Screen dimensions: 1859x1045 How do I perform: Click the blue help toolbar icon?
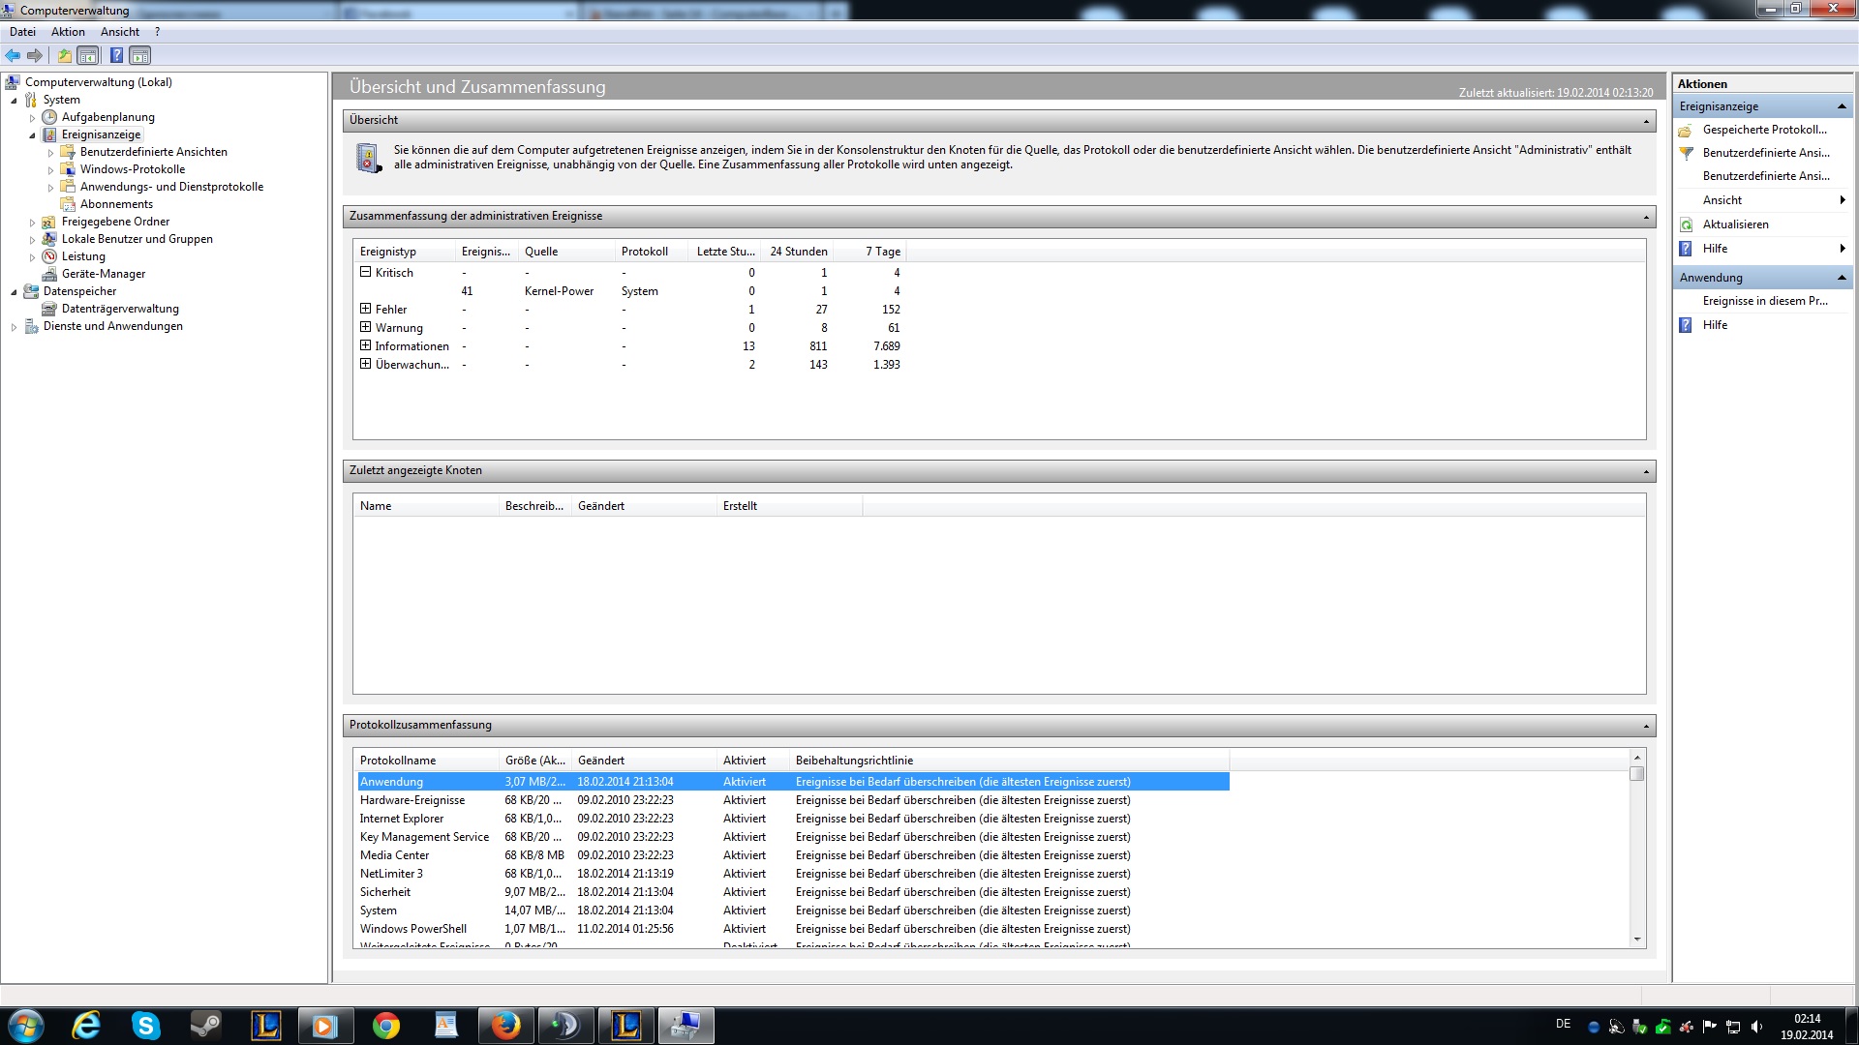point(116,56)
